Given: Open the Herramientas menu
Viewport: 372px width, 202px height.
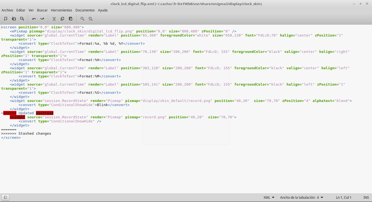Looking at the screenshot, I should pyautogui.click(x=62, y=10).
